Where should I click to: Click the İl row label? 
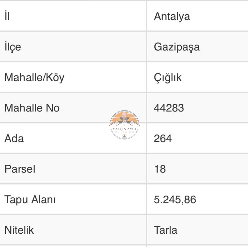tap(7, 15)
